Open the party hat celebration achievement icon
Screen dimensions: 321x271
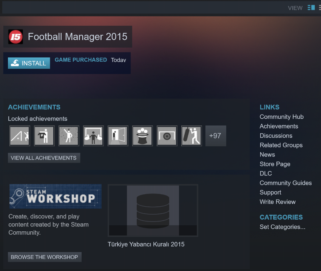point(69,136)
